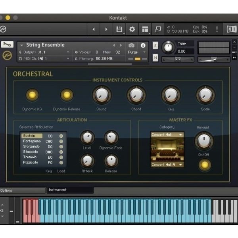Click the Sound knob
238x238 pixels.
102,95
